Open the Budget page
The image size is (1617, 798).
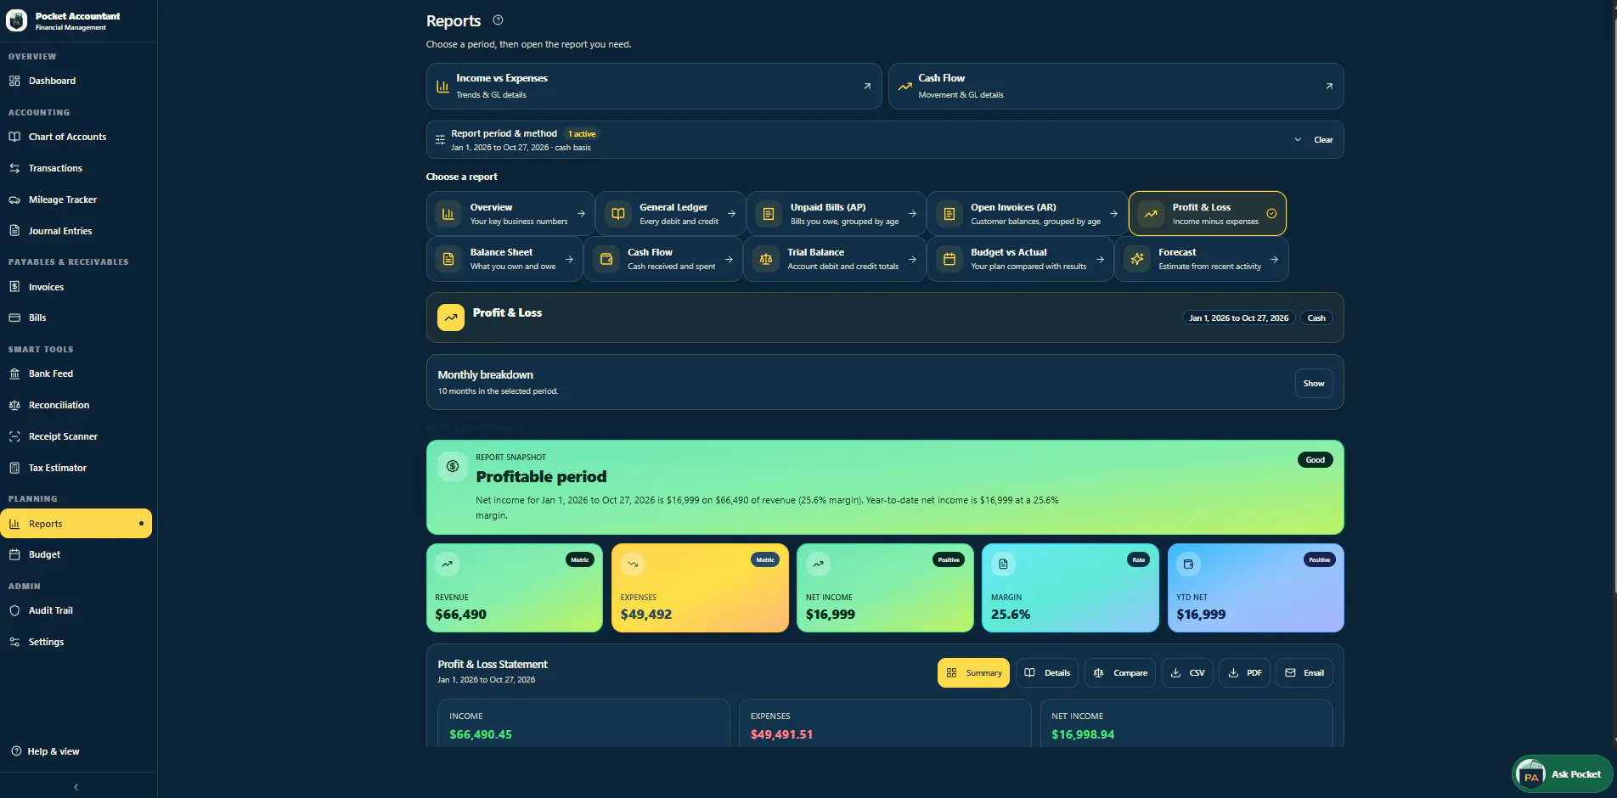pyautogui.click(x=76, y=554)
